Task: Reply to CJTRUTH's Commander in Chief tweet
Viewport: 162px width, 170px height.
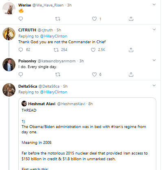Action: tap(21, 50)
